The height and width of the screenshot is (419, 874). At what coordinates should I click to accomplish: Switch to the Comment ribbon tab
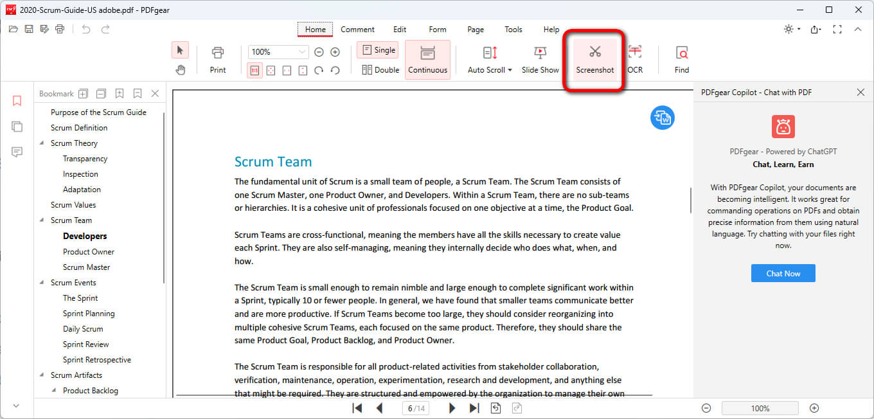(x=357, y=29)
